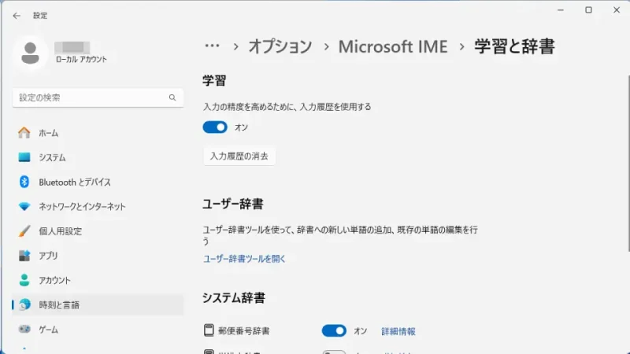
Task: Click the システム monitor icon
Action: (24, 157)
